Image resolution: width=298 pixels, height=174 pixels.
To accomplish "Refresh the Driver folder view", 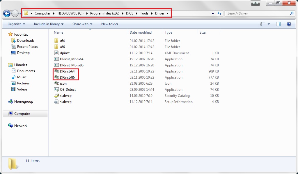I will [x=219, y=13].
